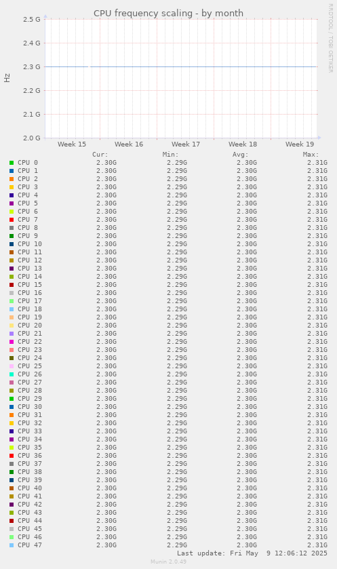Screen dimensions: 337x569
Task: Select the 'CPU 14' legend label
Action: coord(30,277)
